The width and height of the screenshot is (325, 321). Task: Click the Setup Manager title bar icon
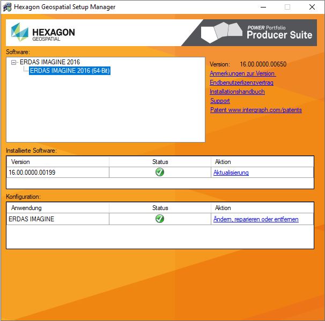pos(8,8)
